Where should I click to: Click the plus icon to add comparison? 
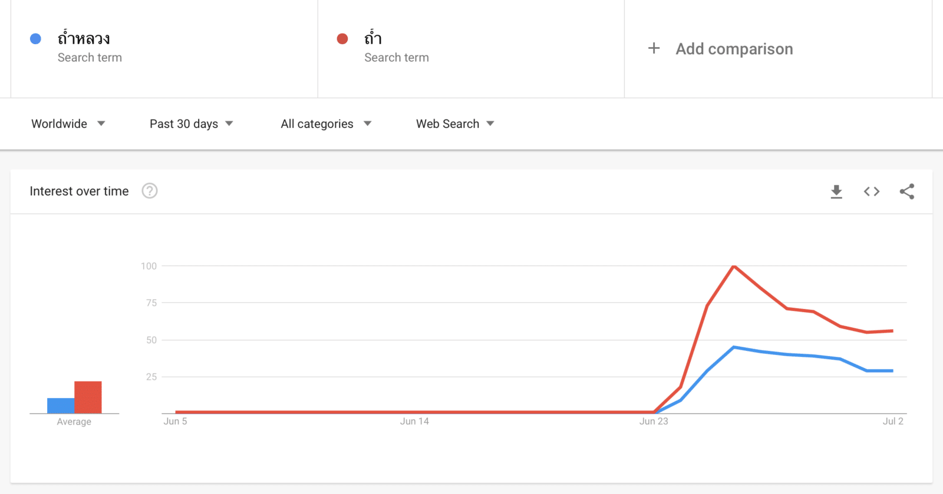(x=654, y=48)
